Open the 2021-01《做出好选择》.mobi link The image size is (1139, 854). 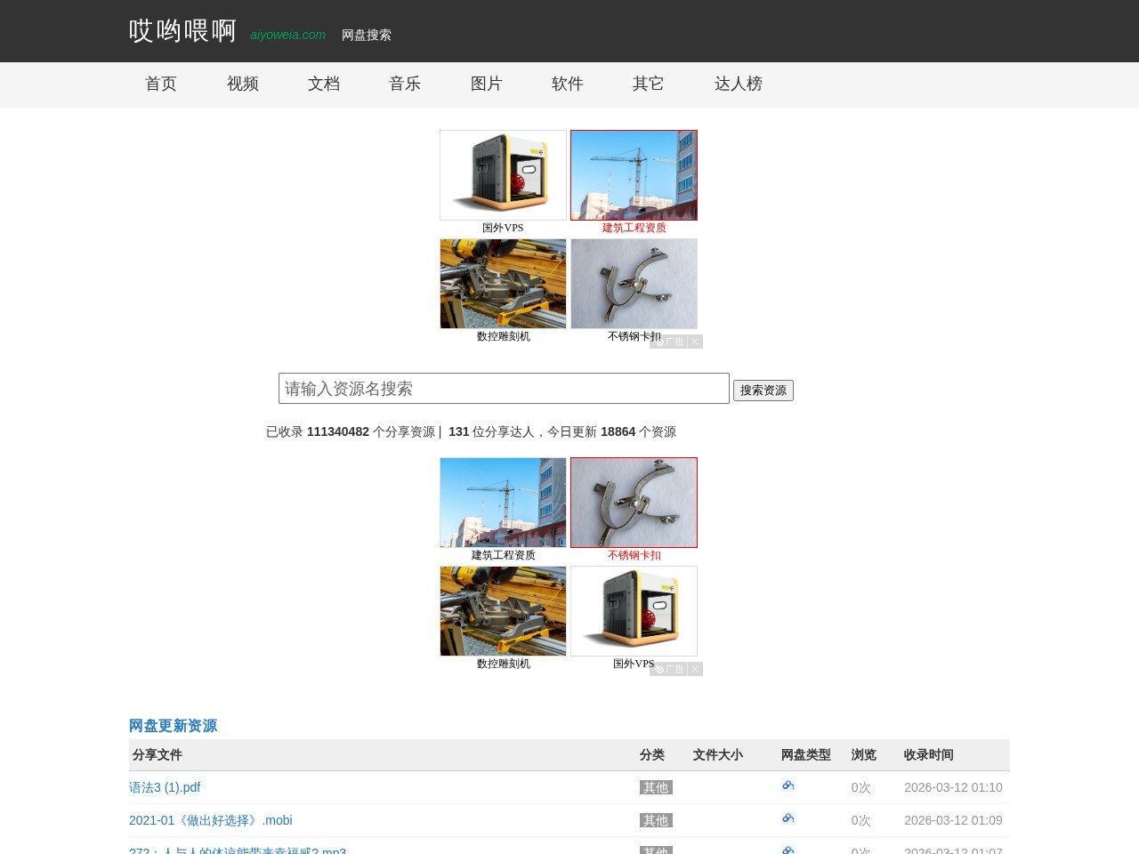tap(211, 820)
